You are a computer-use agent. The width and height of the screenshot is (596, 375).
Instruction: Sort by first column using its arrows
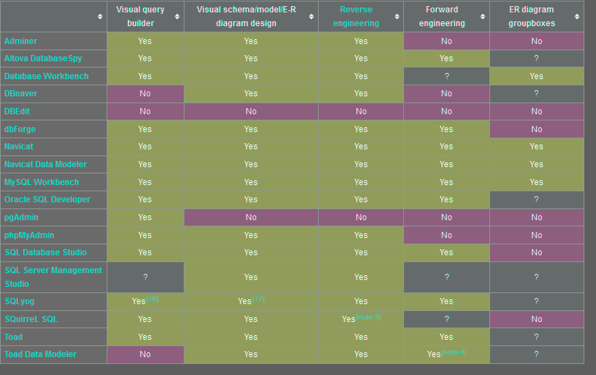[x=100, y=17]
